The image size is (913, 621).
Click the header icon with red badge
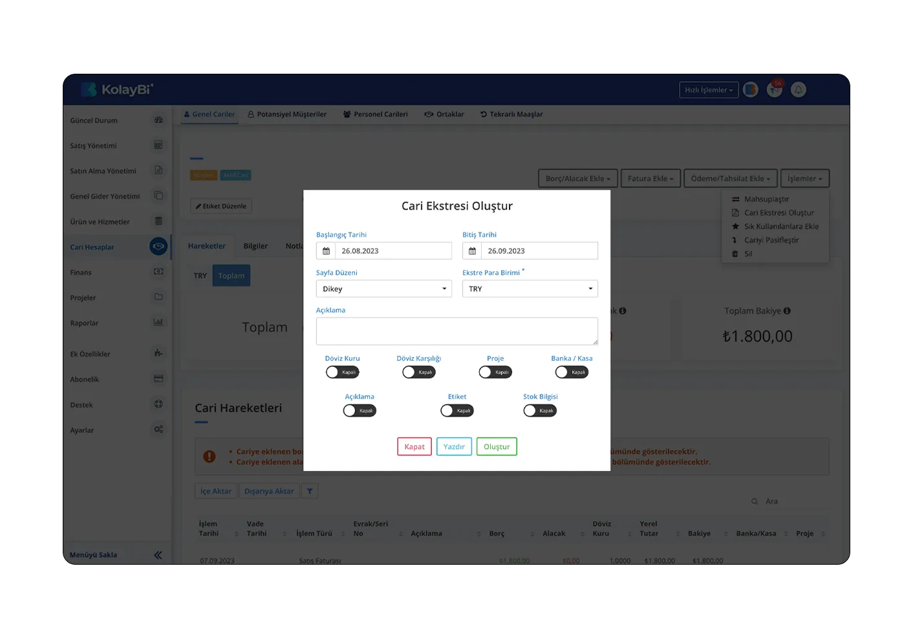click(775, 90)
